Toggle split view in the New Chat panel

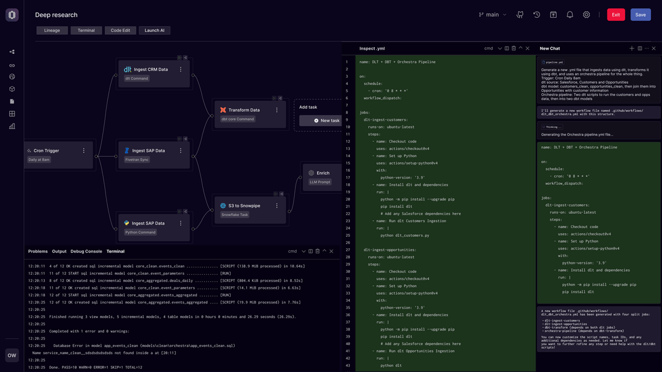(x=639, y=48)
